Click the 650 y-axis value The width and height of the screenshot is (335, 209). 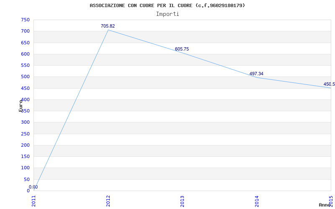click(x=25, y=43)
